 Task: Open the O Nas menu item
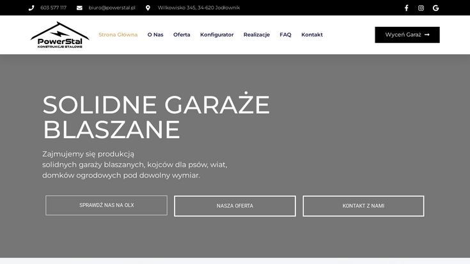point(155,35)
